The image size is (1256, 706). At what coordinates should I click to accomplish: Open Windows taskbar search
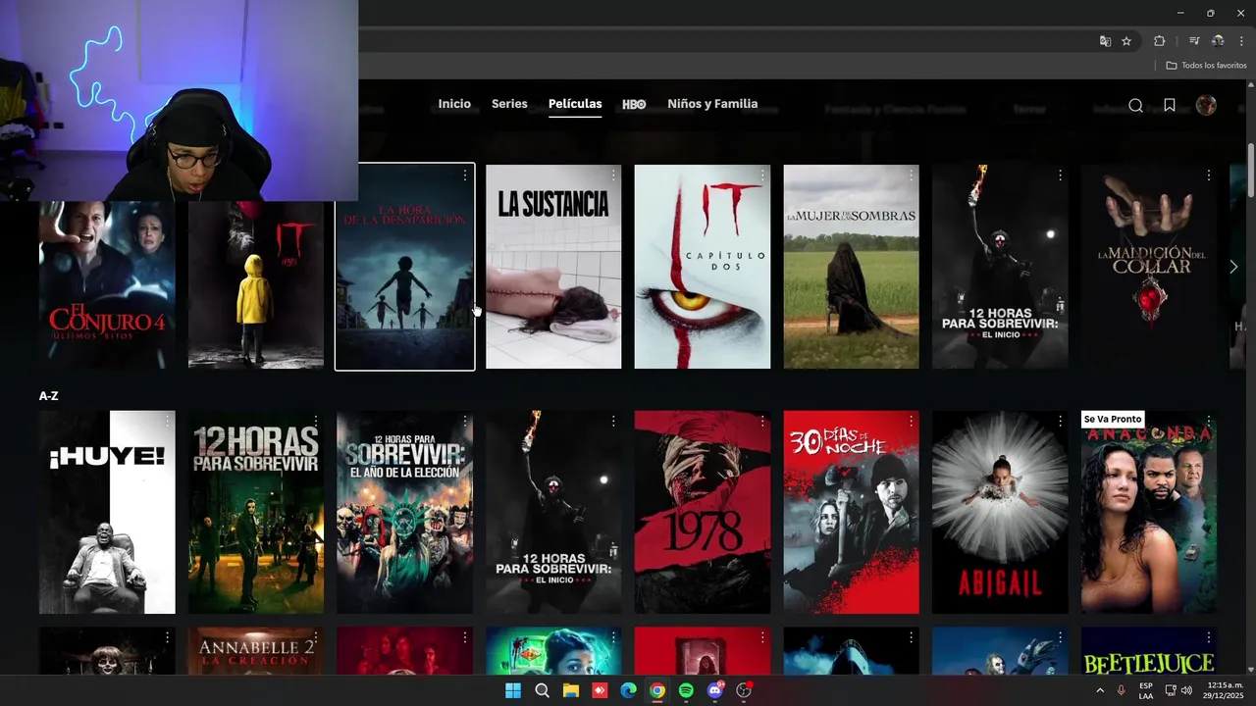[542, 690]
